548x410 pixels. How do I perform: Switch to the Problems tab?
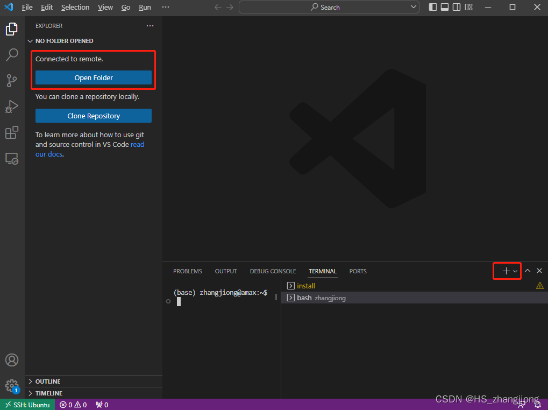click(188, 271)
